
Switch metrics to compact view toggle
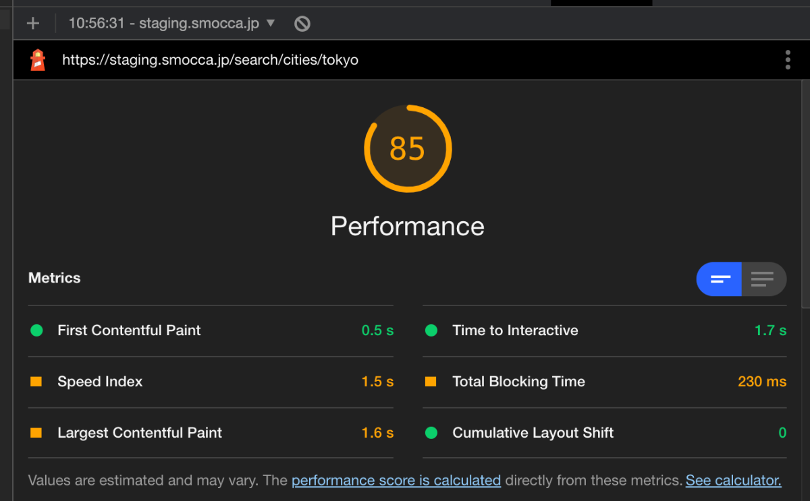click(x=720, y=279)
